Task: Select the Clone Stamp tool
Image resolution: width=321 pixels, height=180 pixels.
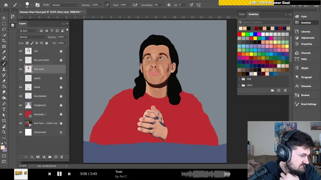Action: pos(4,69)
